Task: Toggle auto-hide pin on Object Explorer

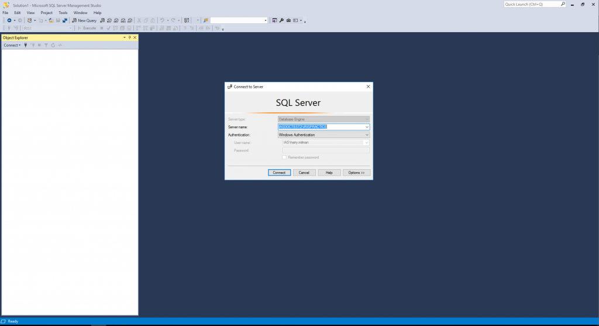Action: 129,37
